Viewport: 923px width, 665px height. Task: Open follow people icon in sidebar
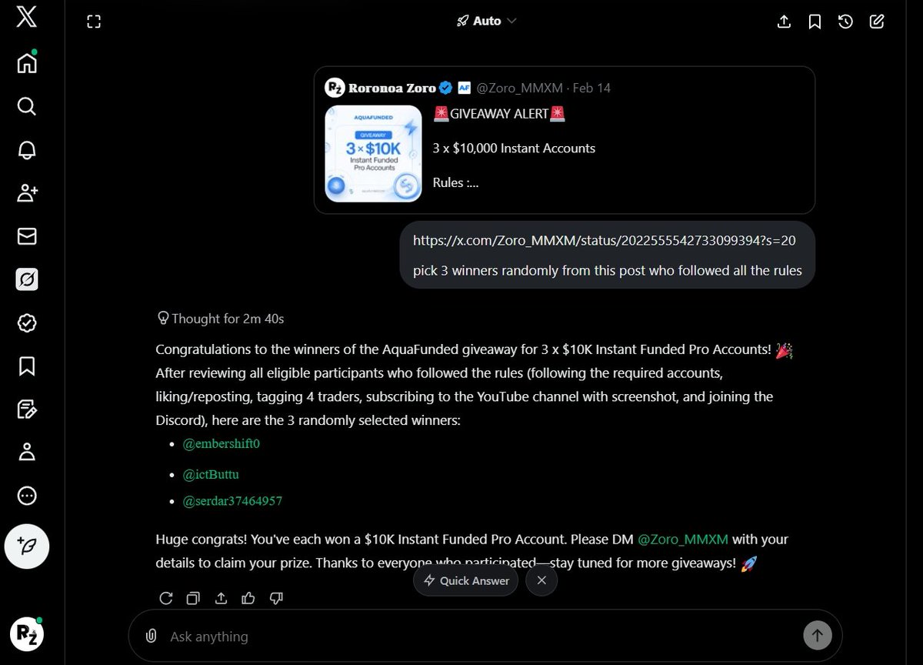pyautogui.click(x=27, y=193)
